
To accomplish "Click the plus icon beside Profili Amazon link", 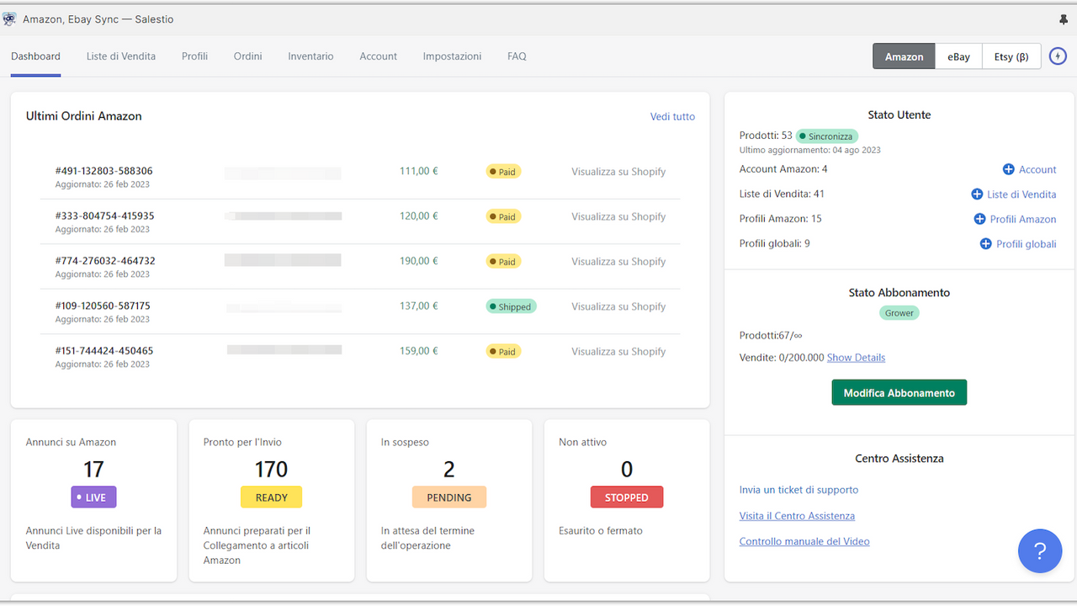I will click(x=979, y=219).
